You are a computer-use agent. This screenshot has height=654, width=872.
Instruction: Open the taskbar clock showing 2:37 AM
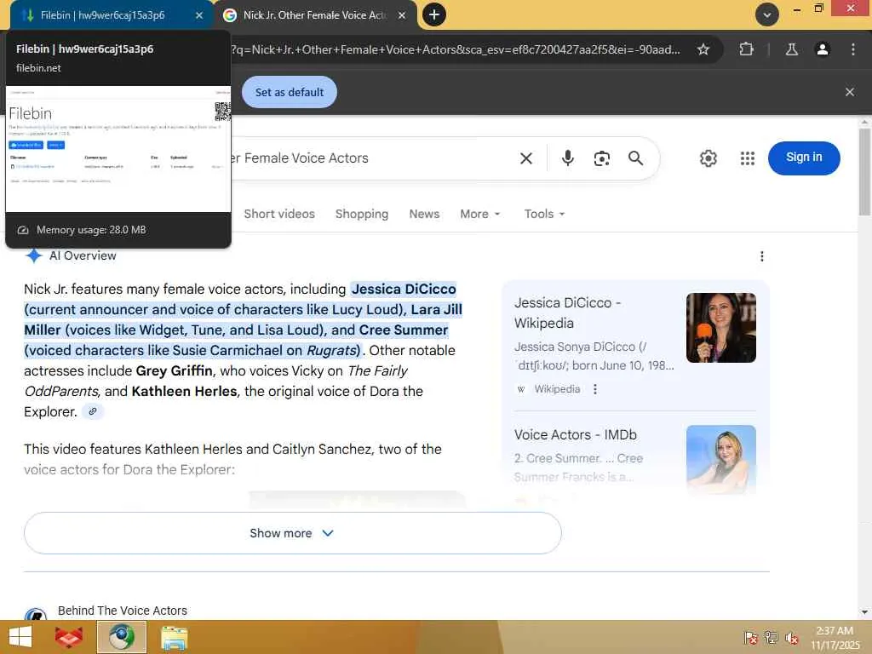835,638
